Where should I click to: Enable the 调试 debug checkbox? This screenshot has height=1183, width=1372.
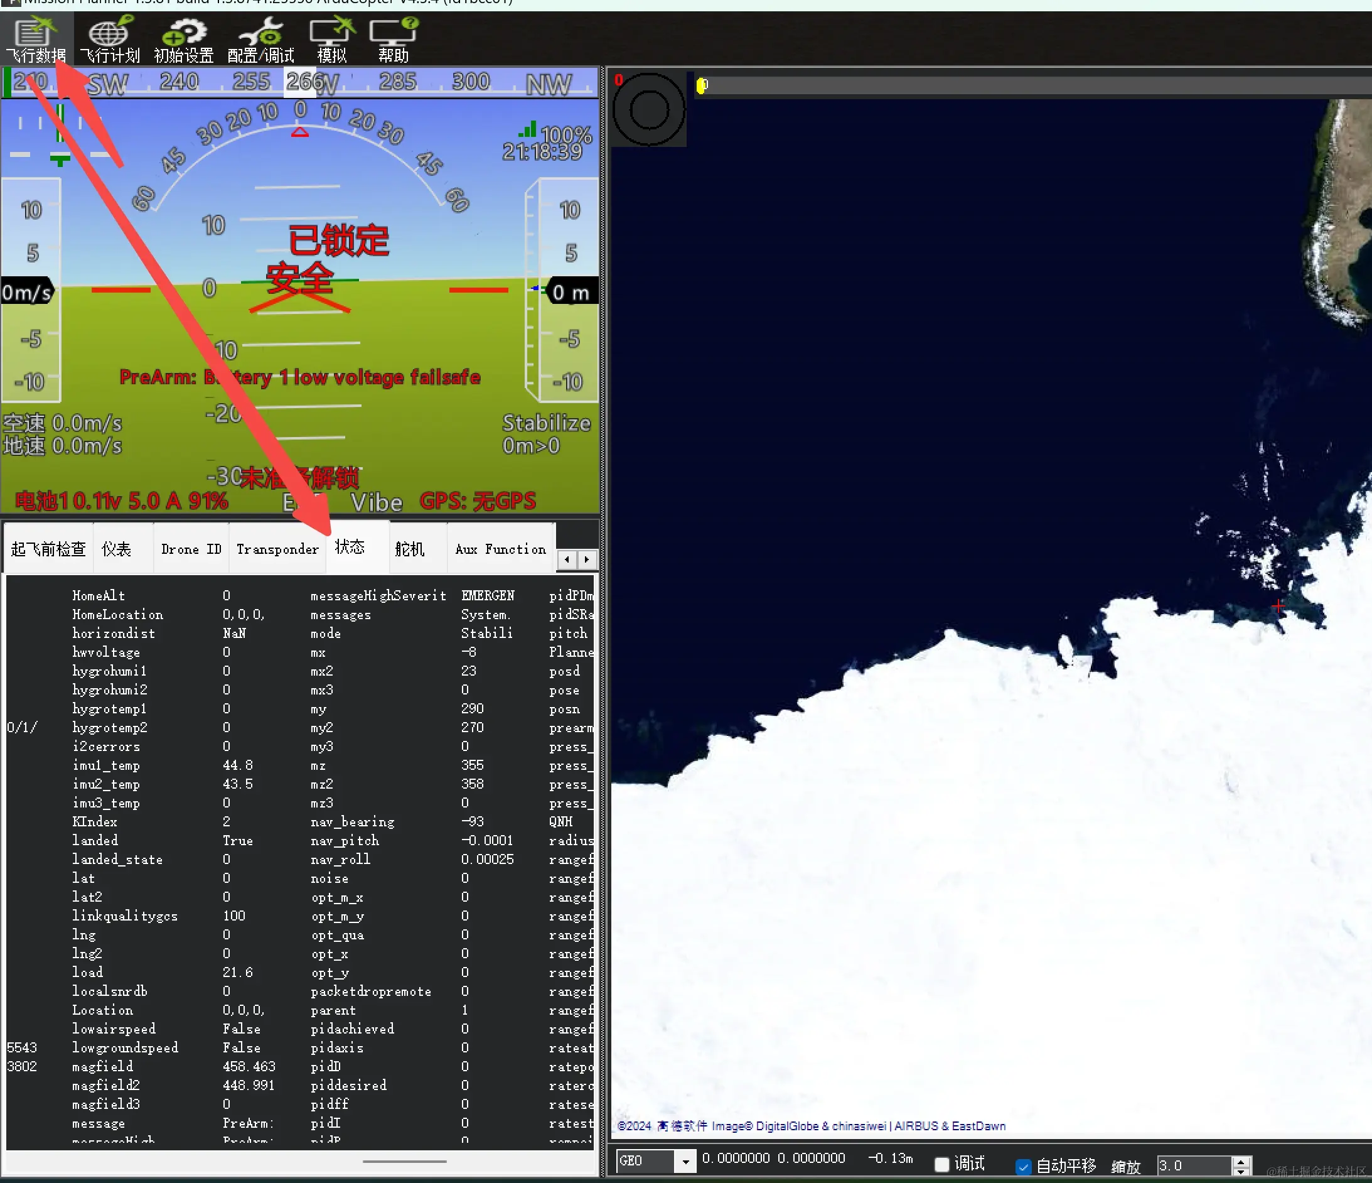coord(941,1164)
